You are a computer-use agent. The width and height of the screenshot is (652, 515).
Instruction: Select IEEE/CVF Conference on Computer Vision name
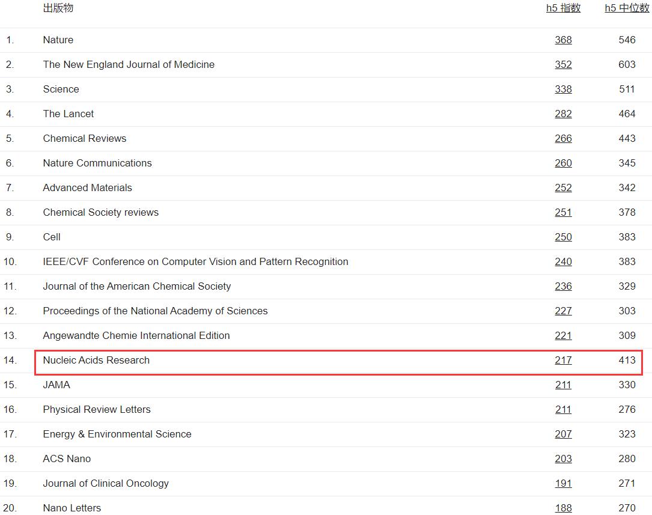(x=195, y=261)
